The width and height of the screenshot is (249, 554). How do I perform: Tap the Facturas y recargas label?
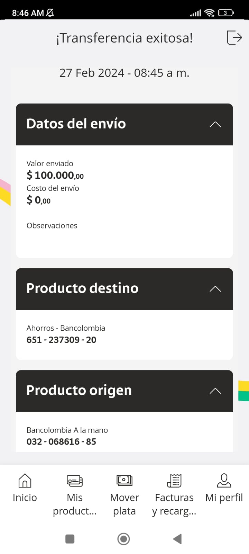[x=174, y=504]
